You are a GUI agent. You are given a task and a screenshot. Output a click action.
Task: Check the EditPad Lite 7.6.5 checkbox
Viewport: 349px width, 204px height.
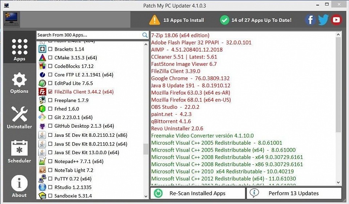50,83
